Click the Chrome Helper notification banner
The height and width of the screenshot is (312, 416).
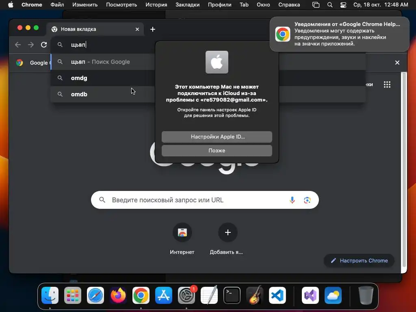[339, 34]
